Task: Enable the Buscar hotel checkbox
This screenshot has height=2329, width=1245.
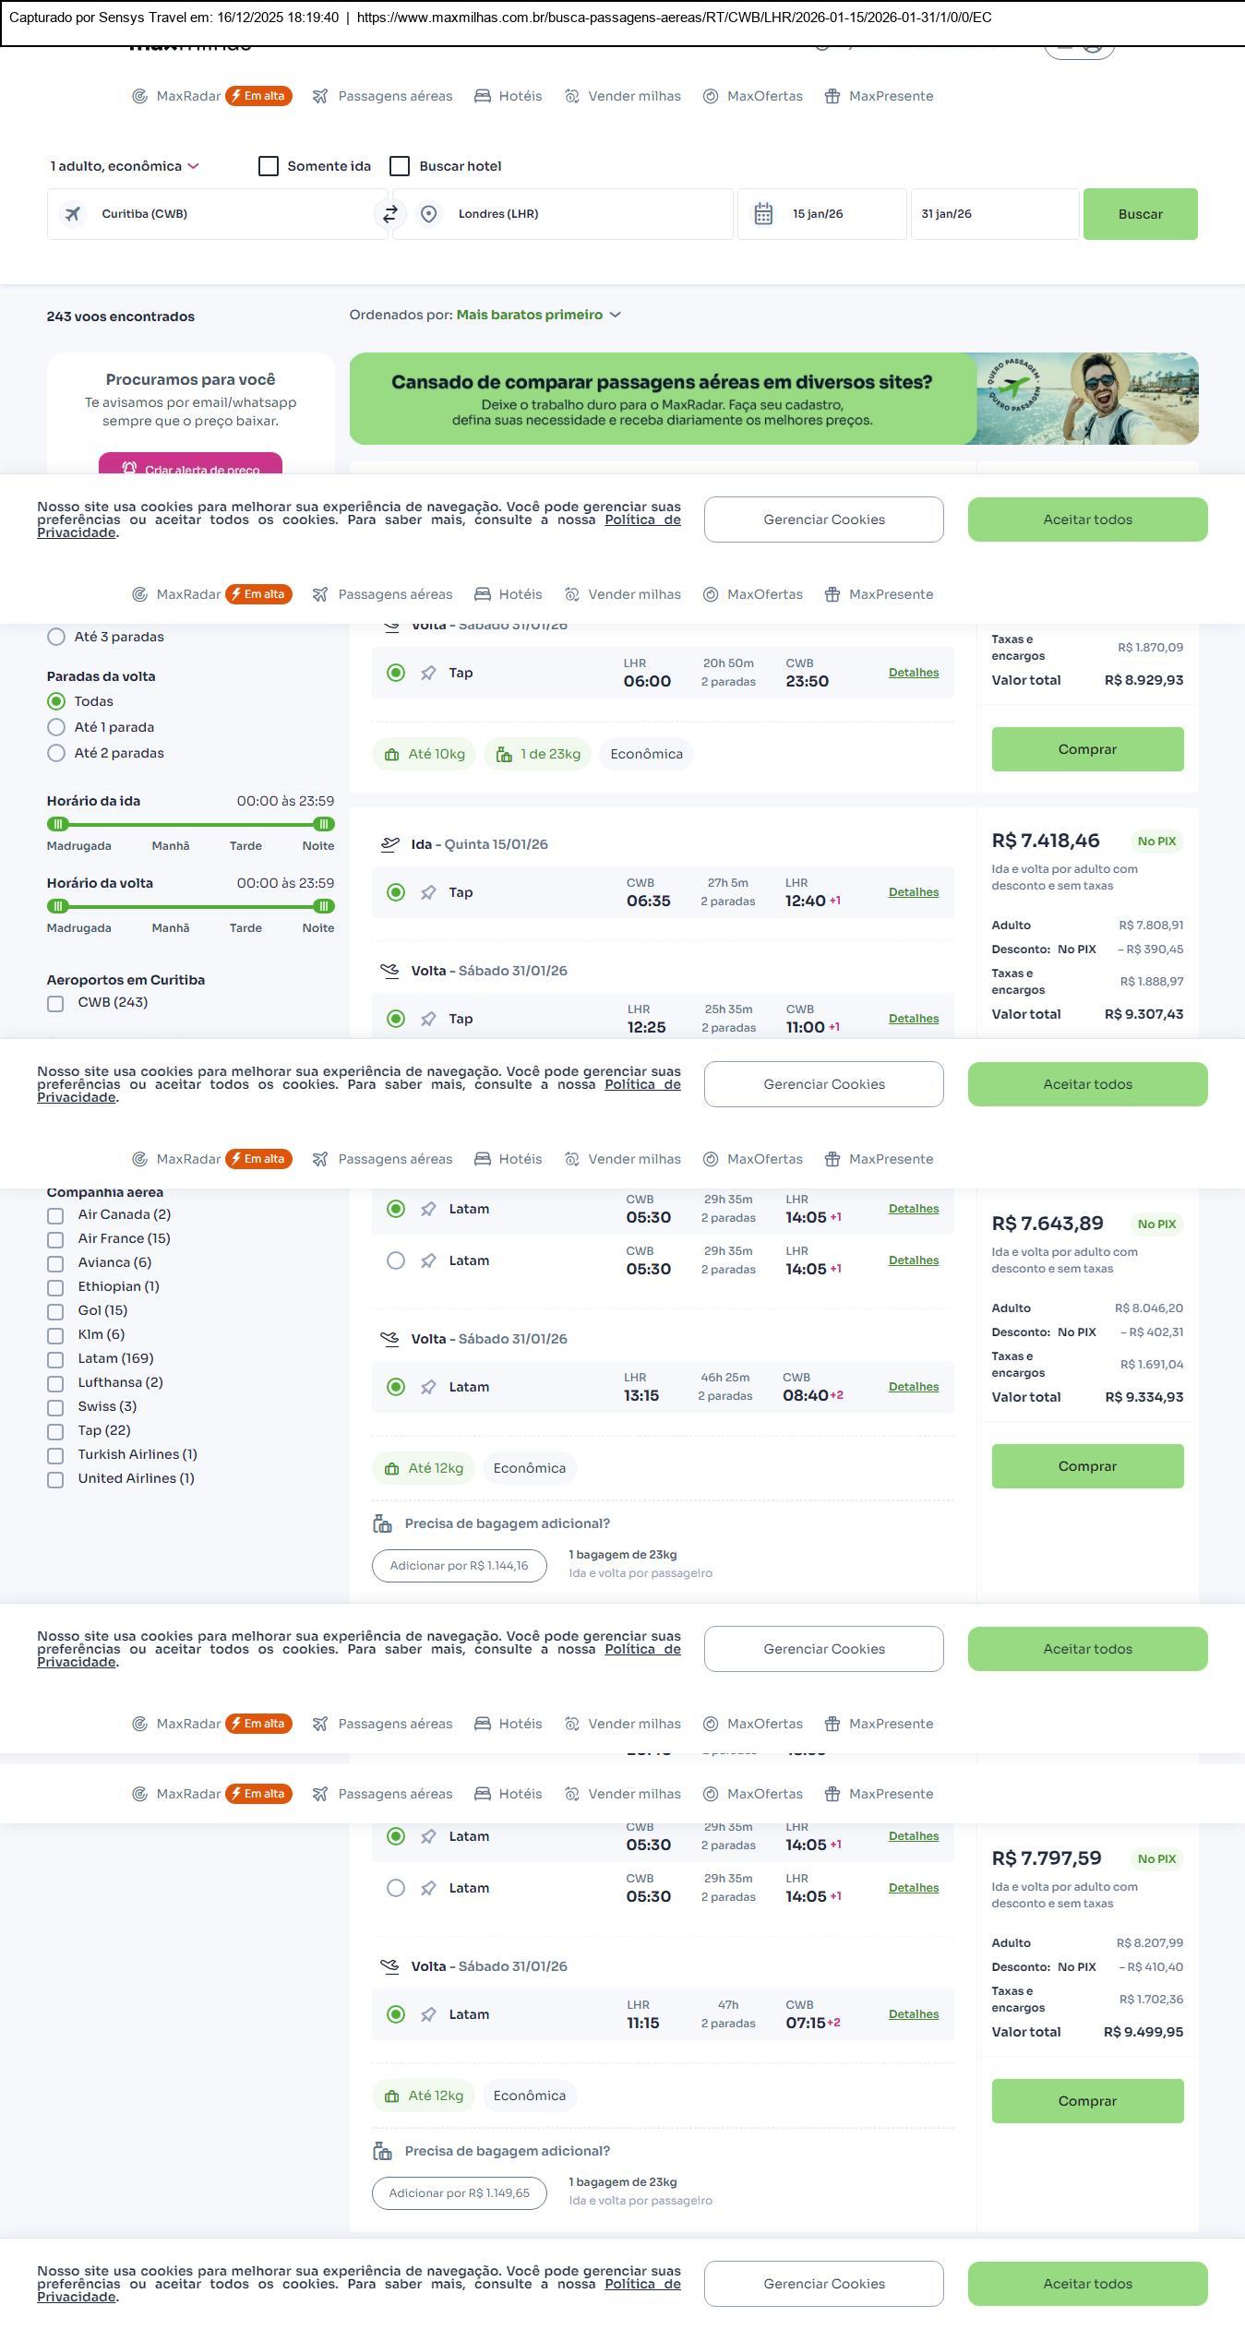Action: (x=400, y=166)
